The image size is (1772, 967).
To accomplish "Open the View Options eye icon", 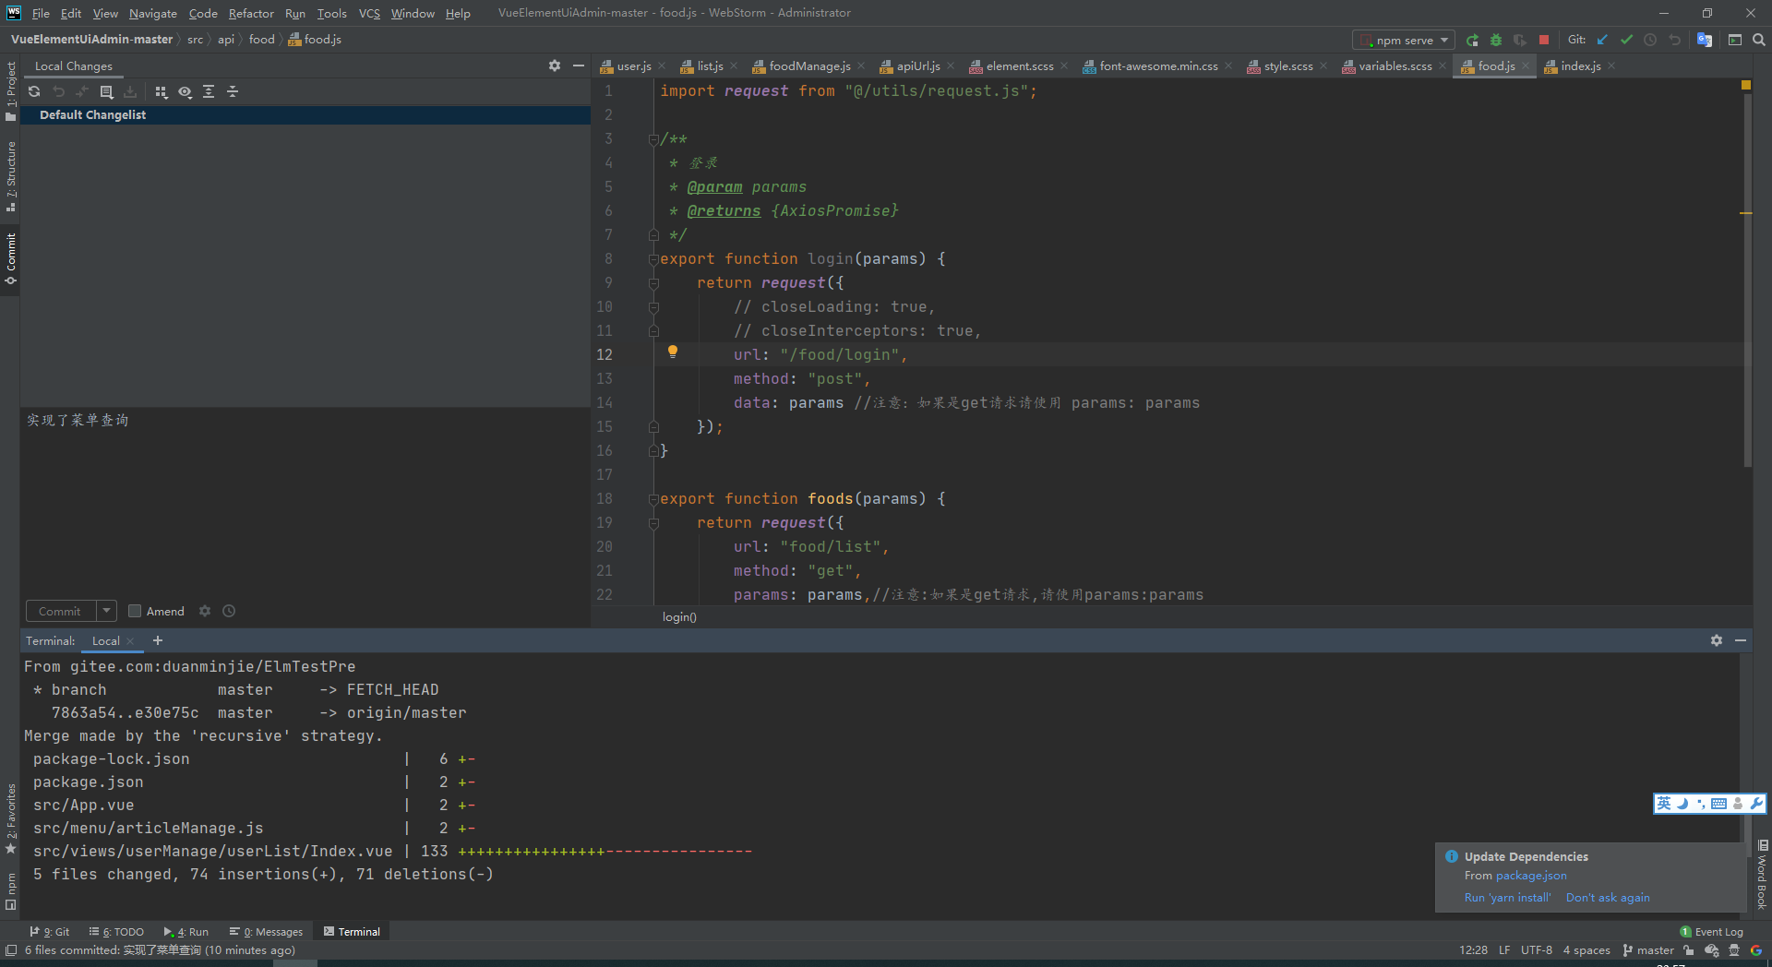I will click(185, 91).
